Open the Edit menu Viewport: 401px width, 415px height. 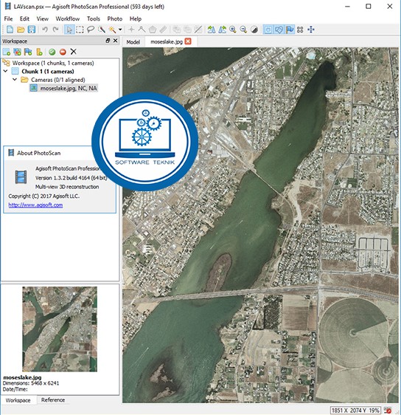click(24, 18)
